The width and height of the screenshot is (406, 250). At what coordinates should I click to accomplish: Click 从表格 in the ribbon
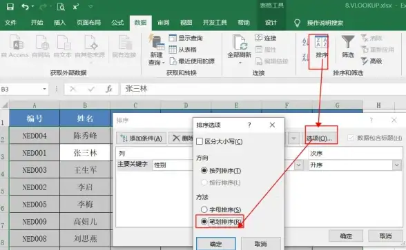point(182,50)
